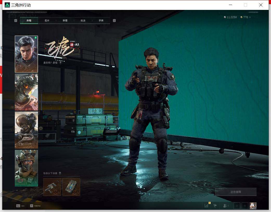This screenshot has width=271, height=212.
Task: Open the friends list icon in bottom bar
Action: [225, 206]
